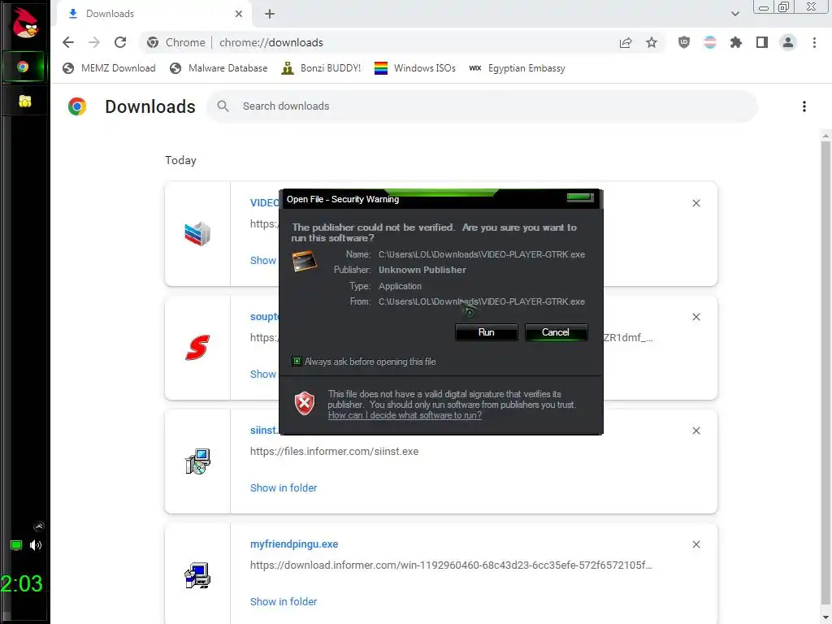The image size is (832, 624).
Task: Open the Bonzi BUDDY! bookmark
Action: (322, 68)
